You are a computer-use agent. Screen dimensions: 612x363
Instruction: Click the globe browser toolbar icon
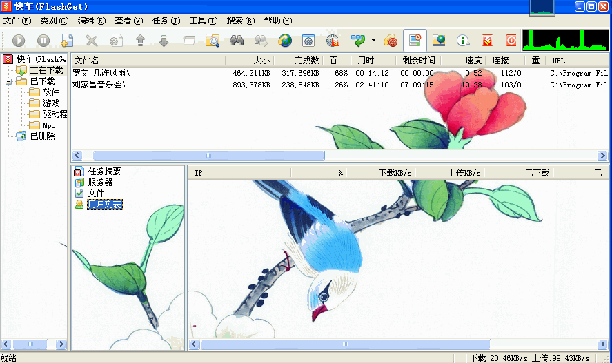tap(285, 41)
